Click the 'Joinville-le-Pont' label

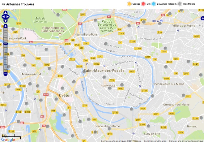click(x=87, y=35)
